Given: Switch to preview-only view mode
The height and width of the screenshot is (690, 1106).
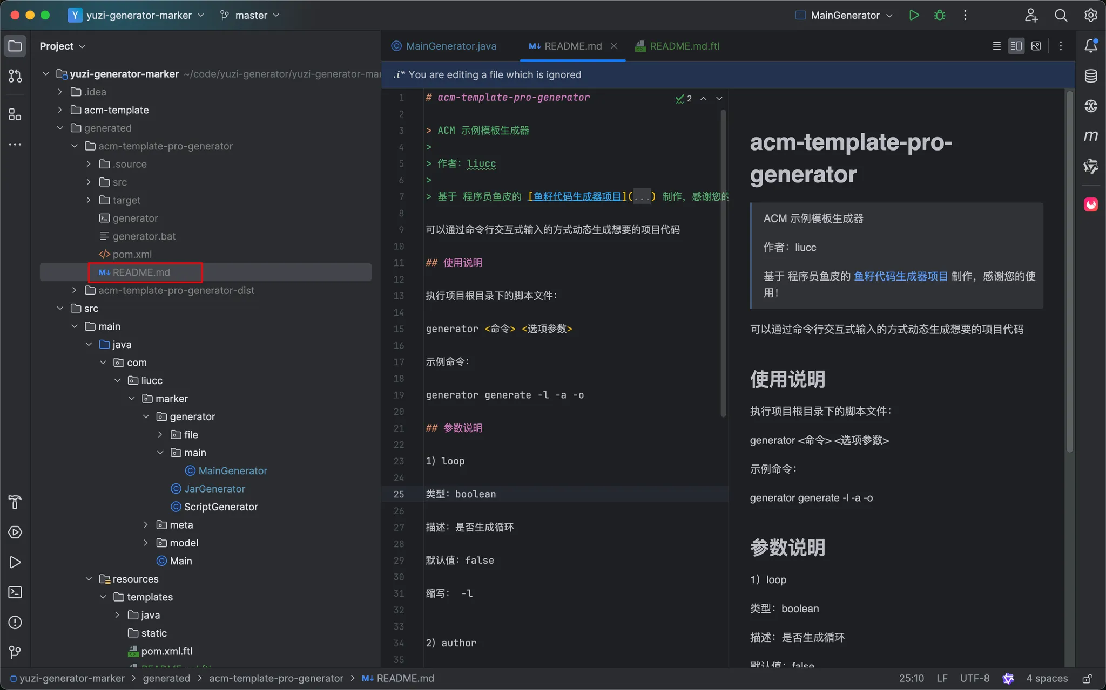Looking at the screenshot, I should [1036, 46].
